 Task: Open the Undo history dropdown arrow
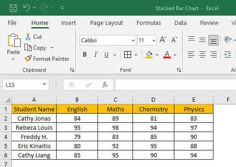(35, 7)
